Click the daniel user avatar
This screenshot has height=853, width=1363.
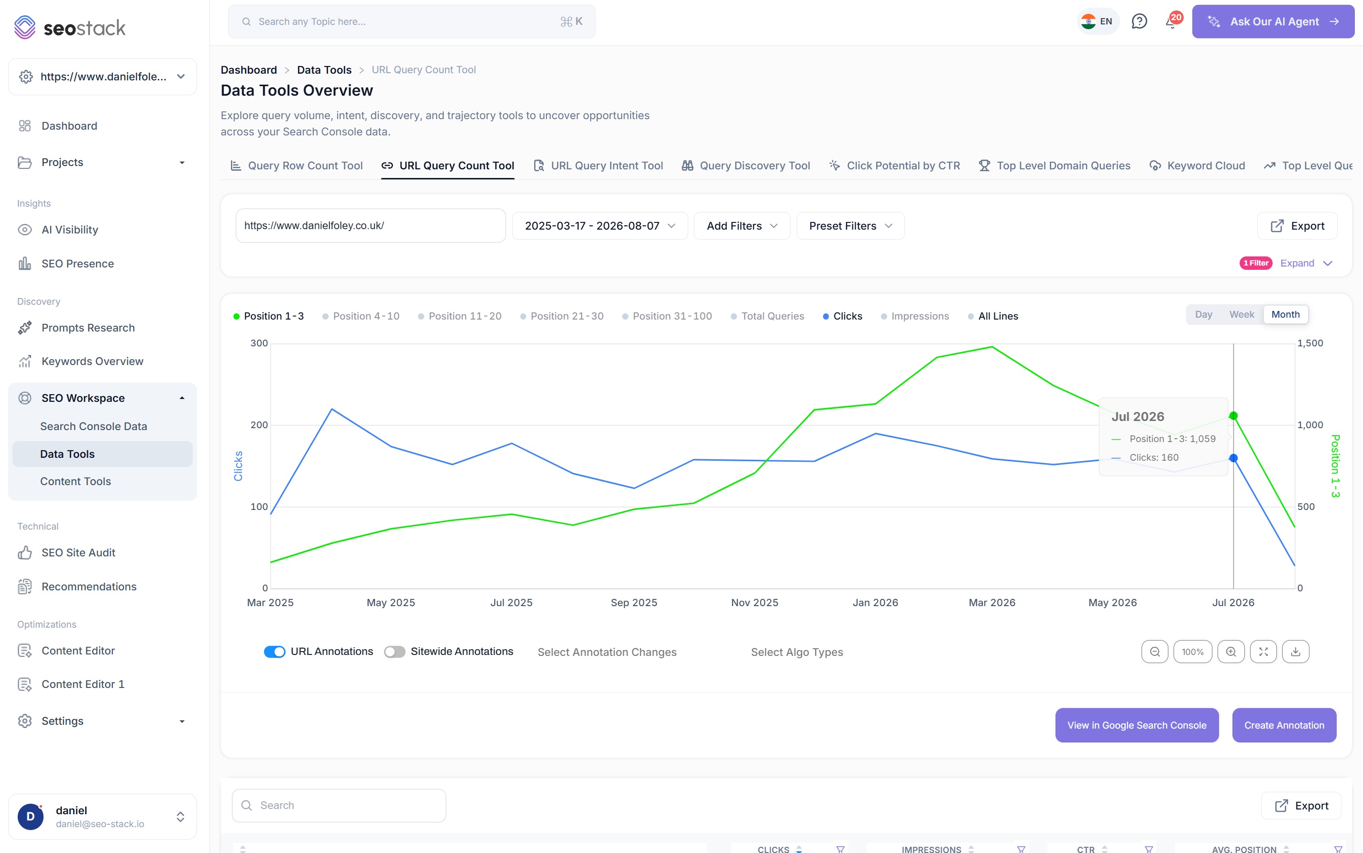[x=31, y=816]
